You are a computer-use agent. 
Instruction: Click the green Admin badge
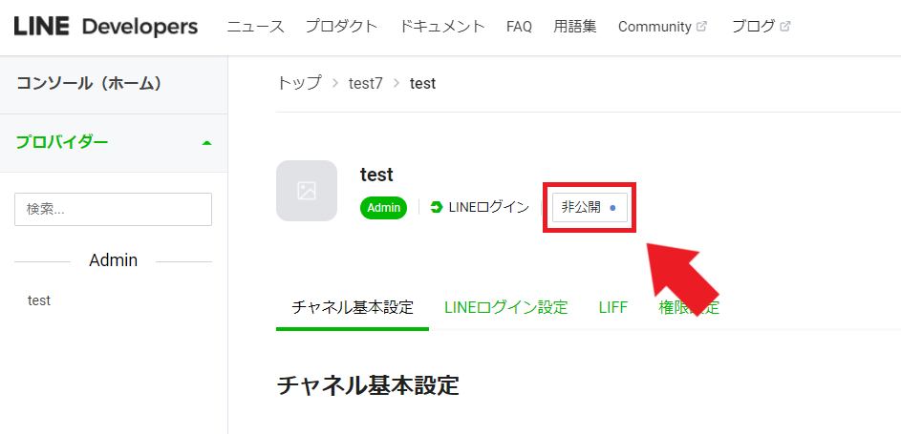click(384, 208)
